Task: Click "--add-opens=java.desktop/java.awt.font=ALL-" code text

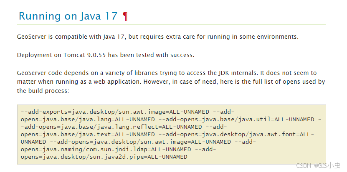Action: [x=236, y=135]
